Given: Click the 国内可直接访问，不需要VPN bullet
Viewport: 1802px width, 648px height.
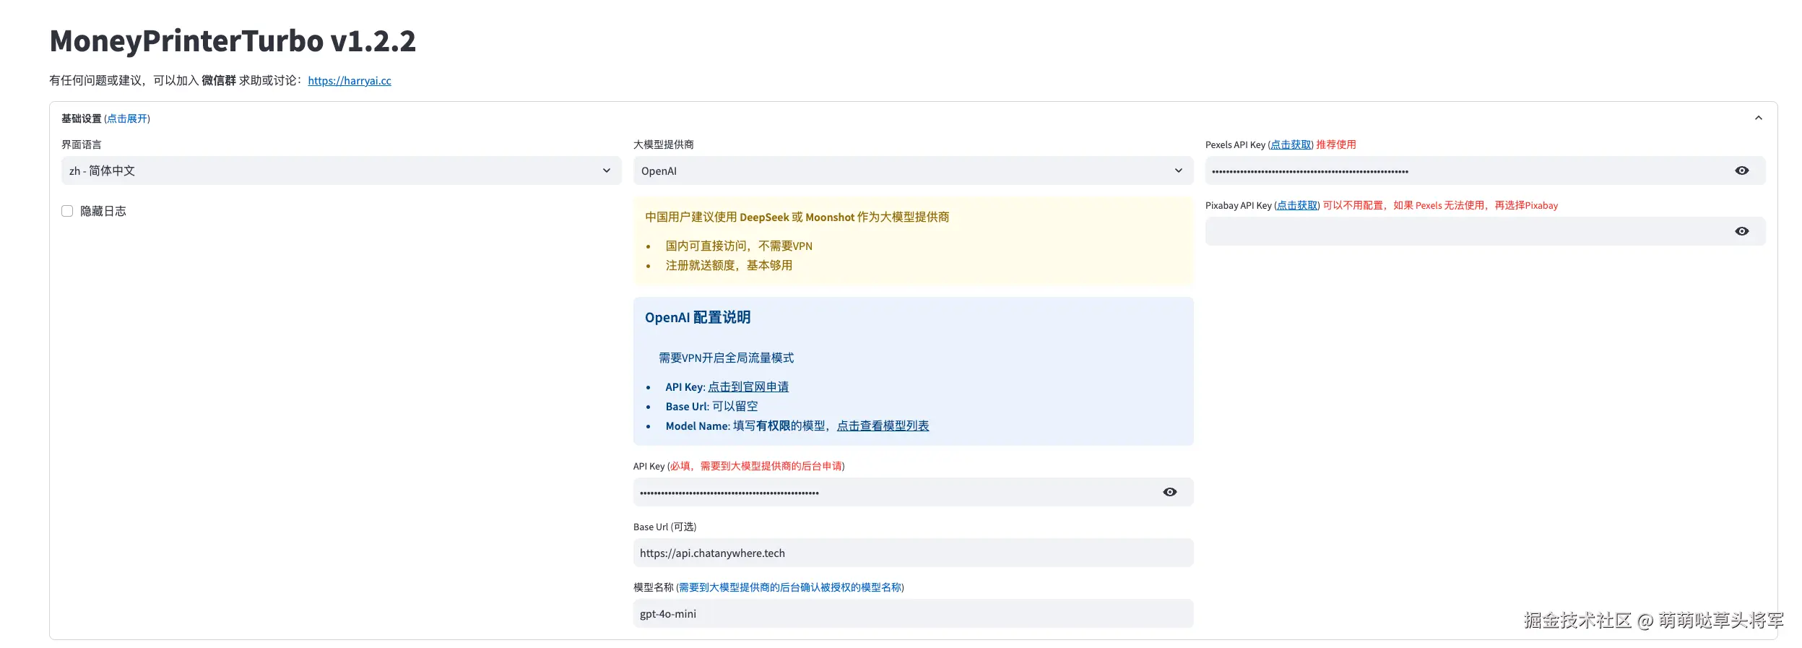Looking at the screenshot, I should pos(739,246).
